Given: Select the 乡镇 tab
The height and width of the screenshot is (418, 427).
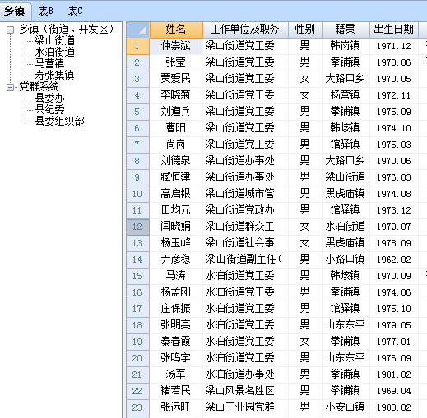Looking at the screenshot, I should [15, 11].
